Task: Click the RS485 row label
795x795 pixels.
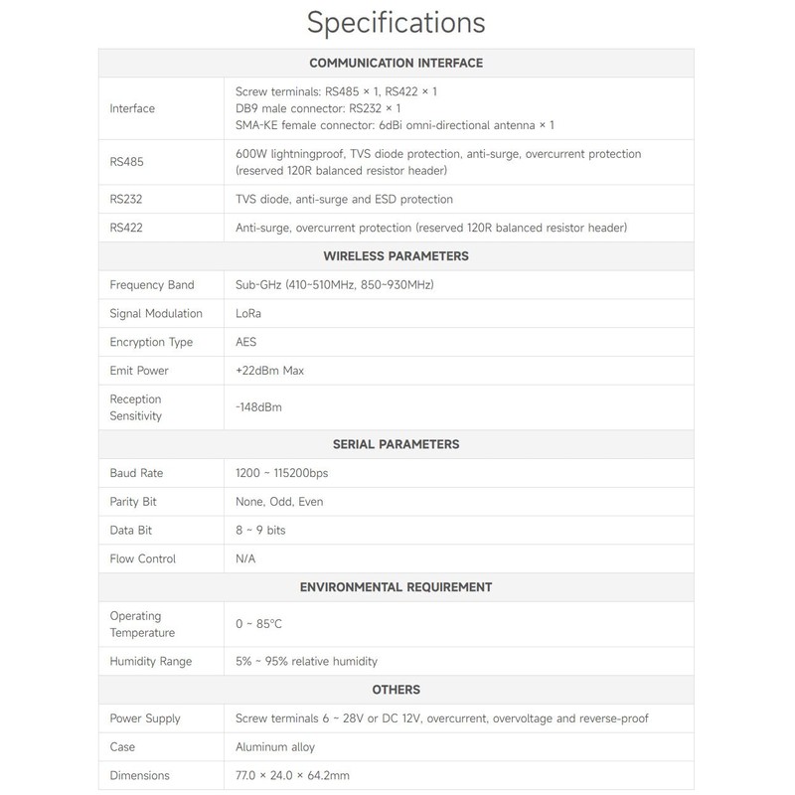Action: 127,162
